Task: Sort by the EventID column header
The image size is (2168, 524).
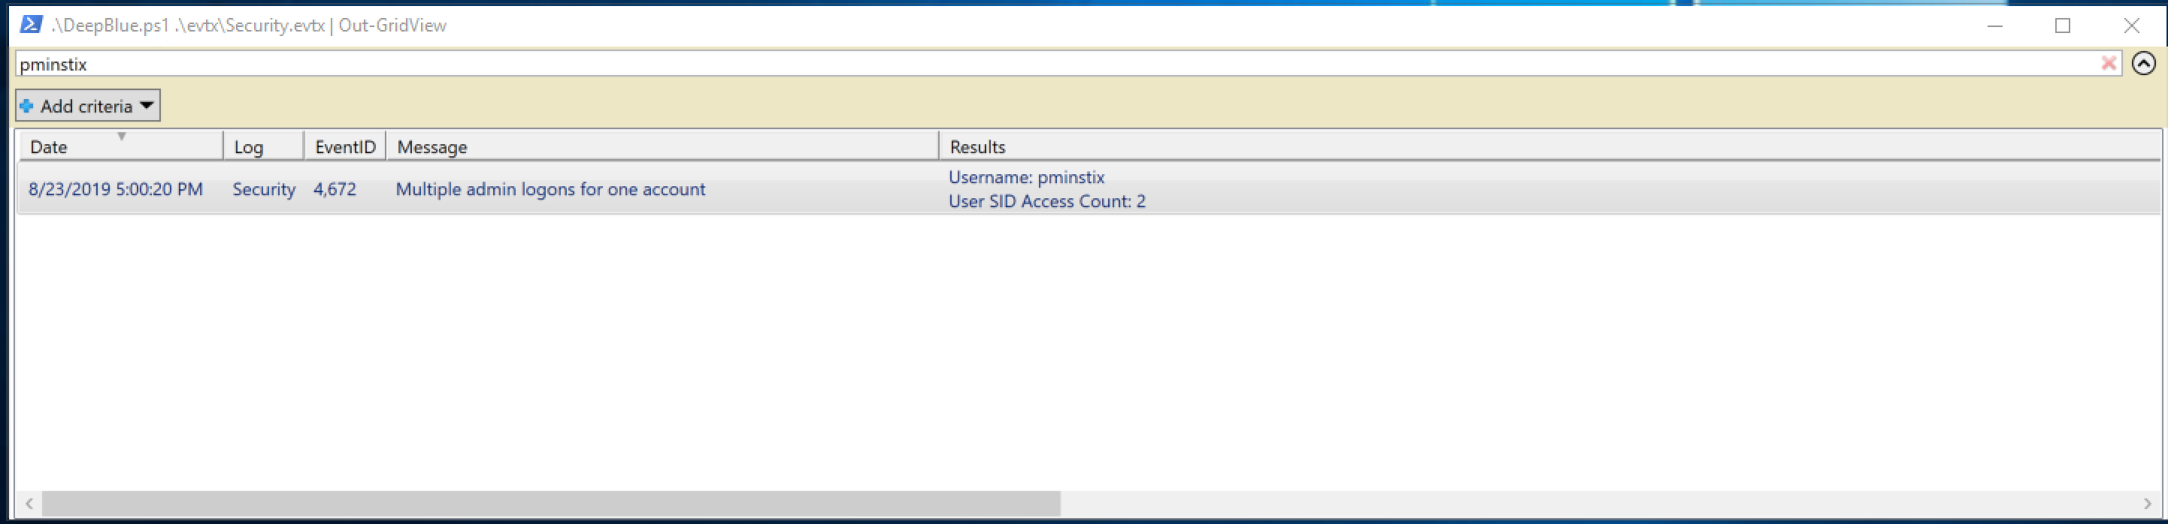Action: 345,146
